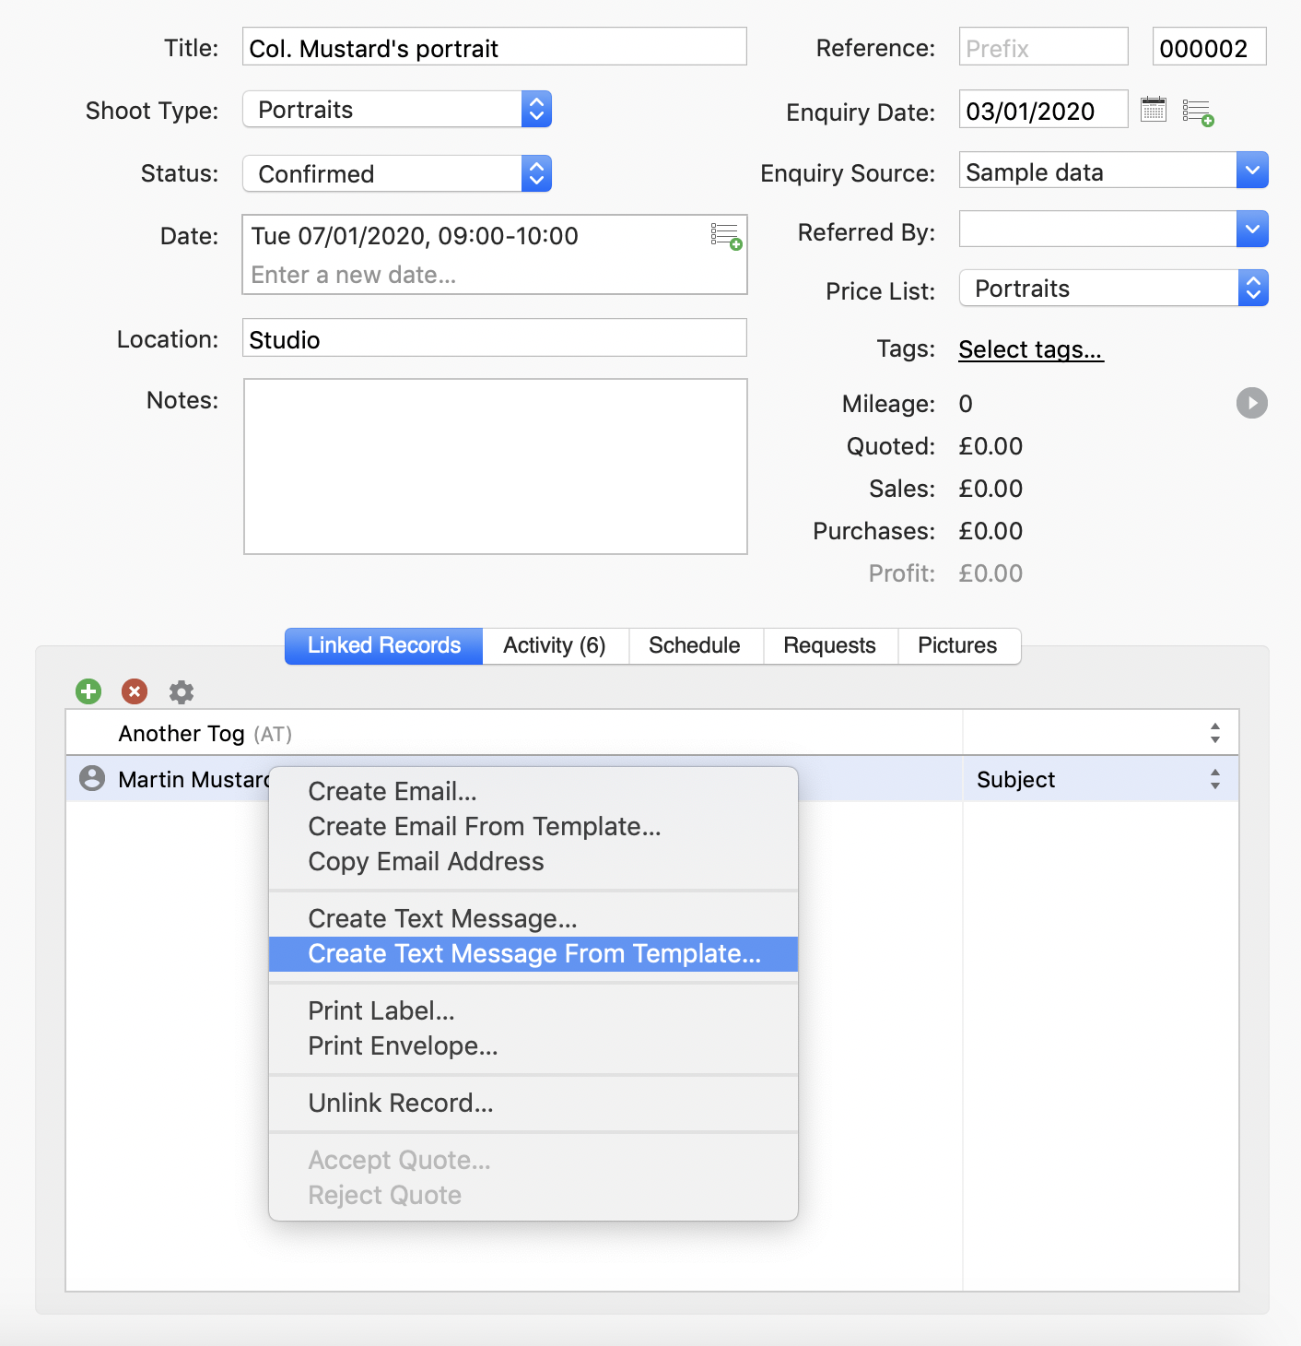Open the gear actions menu icon

(x=182, y=691)
